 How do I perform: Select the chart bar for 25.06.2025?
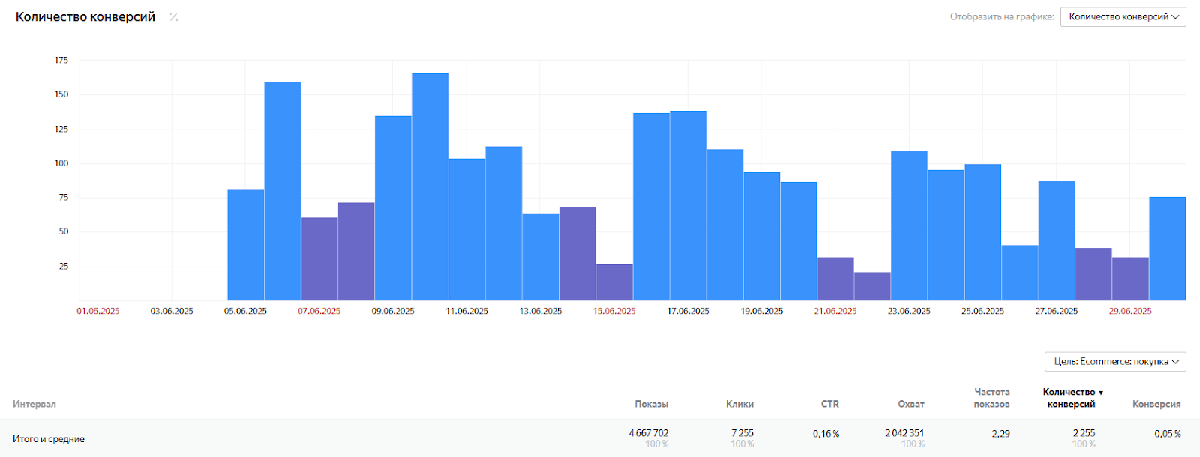pos(983,232)
